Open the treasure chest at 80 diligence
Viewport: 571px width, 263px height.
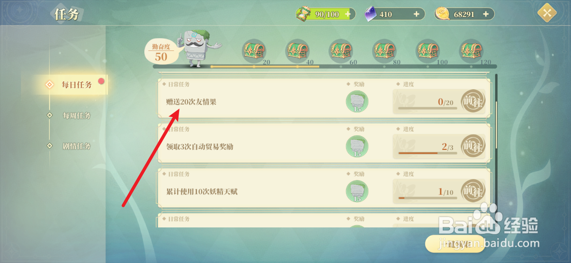385,51
